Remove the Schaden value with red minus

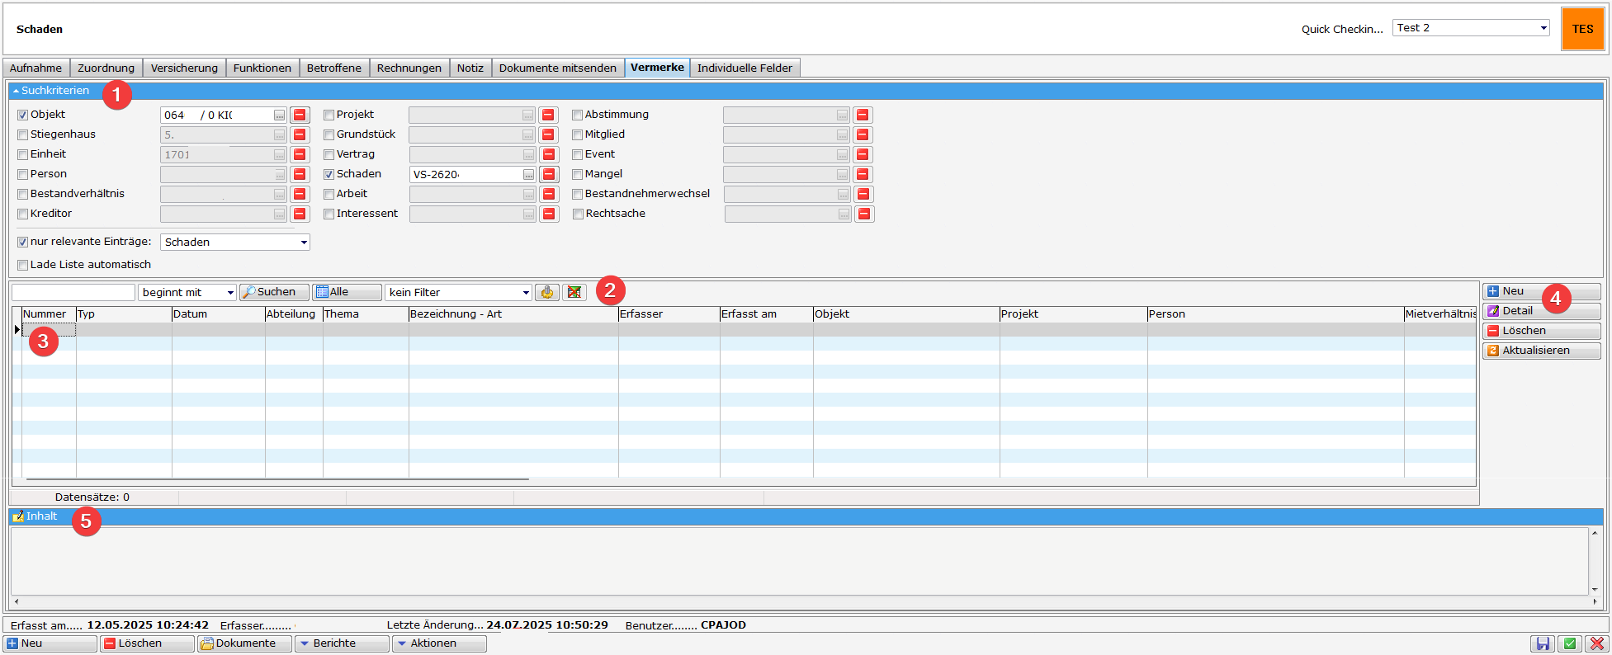[549, 174]
